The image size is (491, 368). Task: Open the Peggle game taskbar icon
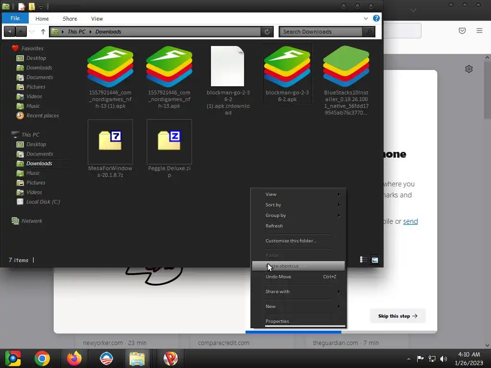click(x=170, y=358)
